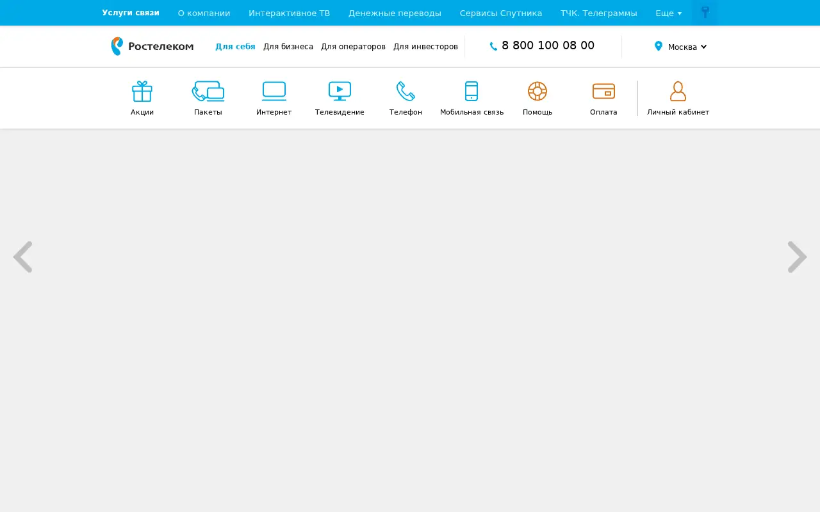The image size is (820, 512).
Task: Click the key icon in top bar
Action: [x=705, y=13]
